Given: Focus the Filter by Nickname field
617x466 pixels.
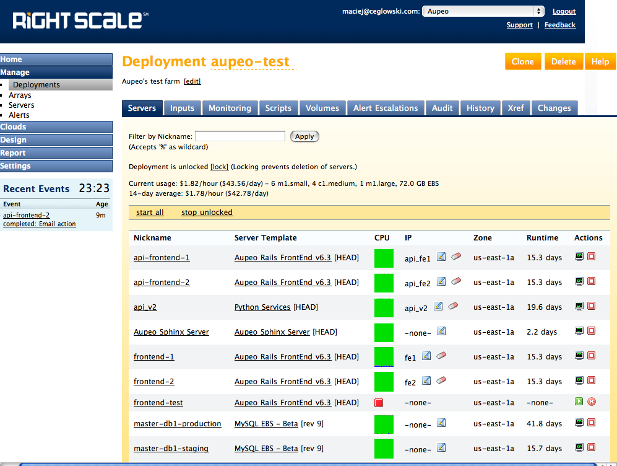Looking at the screenshot, I should coord(240,136).
